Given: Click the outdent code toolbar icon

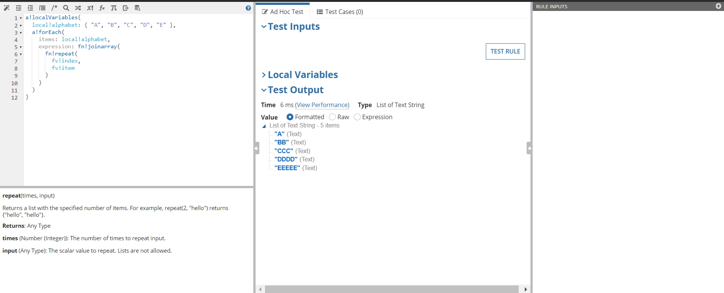Looking at the screenshot, I should [x=18, y=8].
